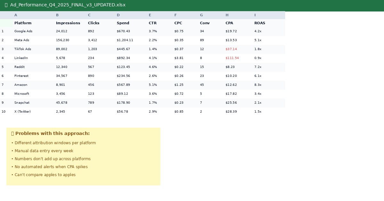The width and height of the screenshot is (384, 201).
Task: Select the file name Ad_Performance_Q4_2025_FINAL_v3_UPDATED.xlsx
Action: [68, 5]
